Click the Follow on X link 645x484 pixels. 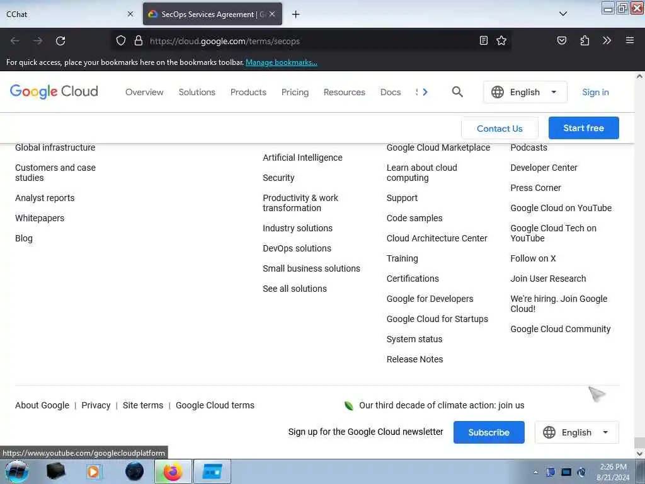point(533,258)
